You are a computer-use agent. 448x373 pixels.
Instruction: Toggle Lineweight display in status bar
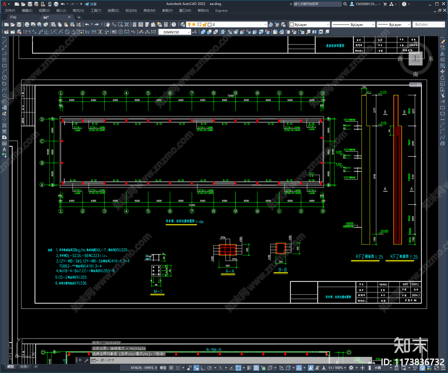pyautogui.click(x=249, y=368)
